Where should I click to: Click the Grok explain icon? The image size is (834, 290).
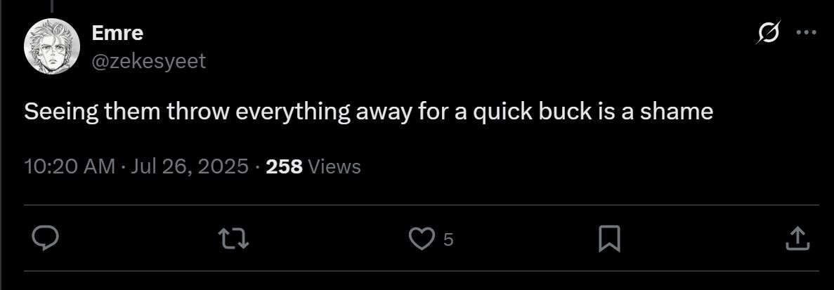(x=769, y=33)
